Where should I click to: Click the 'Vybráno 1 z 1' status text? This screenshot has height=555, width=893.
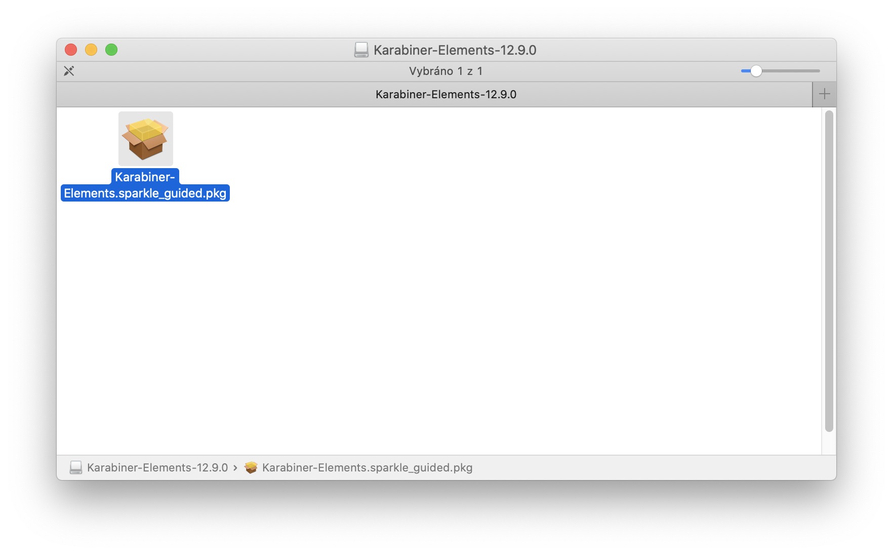[445, 71]
